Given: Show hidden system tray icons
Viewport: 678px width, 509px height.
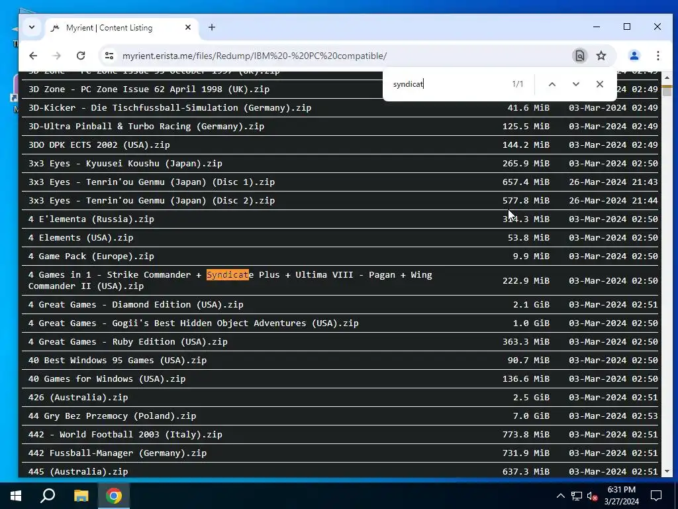Looking at the screenshot, I should 560,496.
